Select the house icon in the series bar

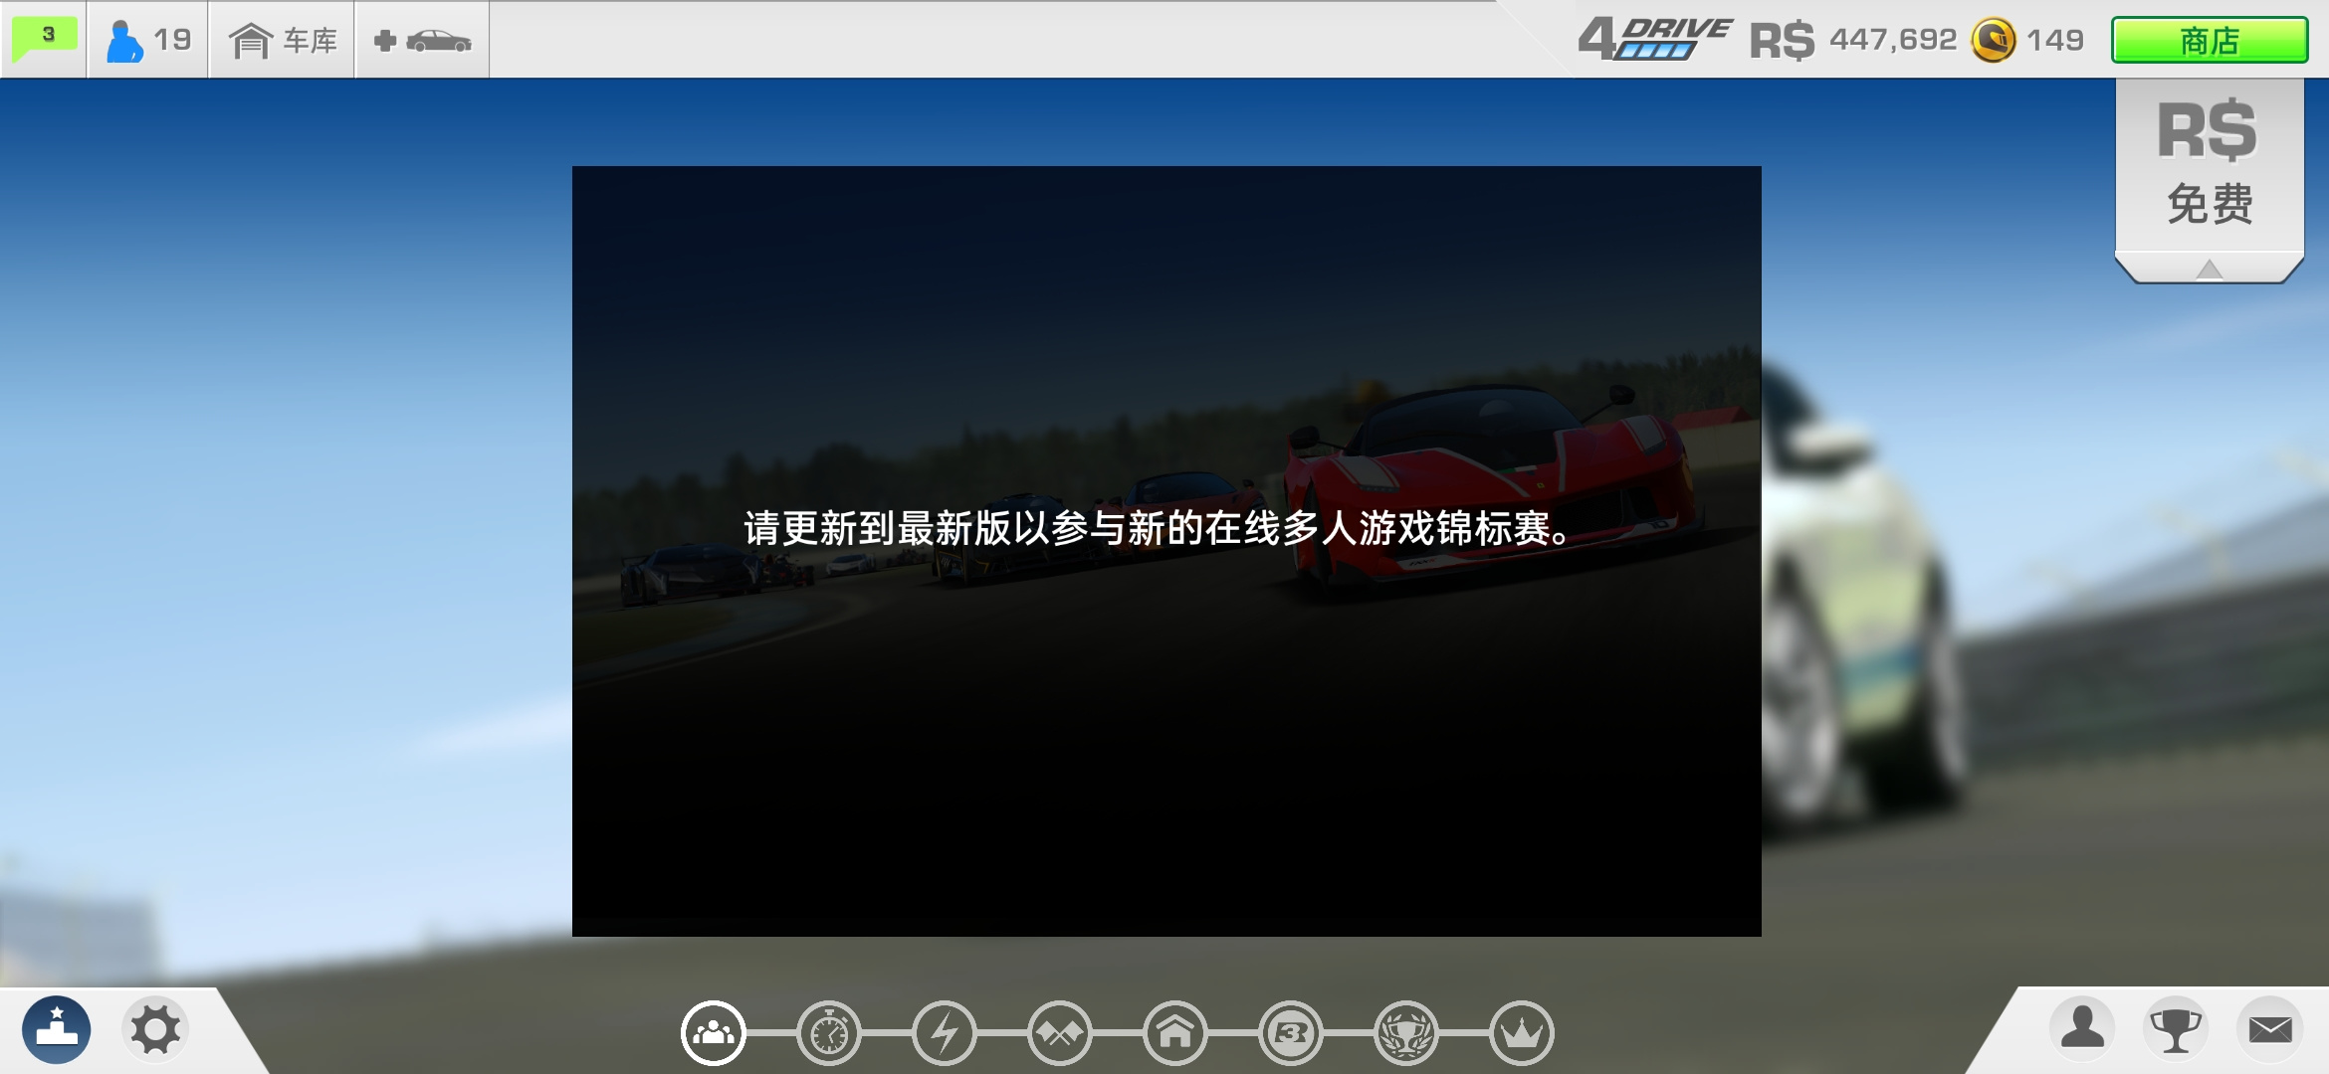(x=1175, y=1033)
